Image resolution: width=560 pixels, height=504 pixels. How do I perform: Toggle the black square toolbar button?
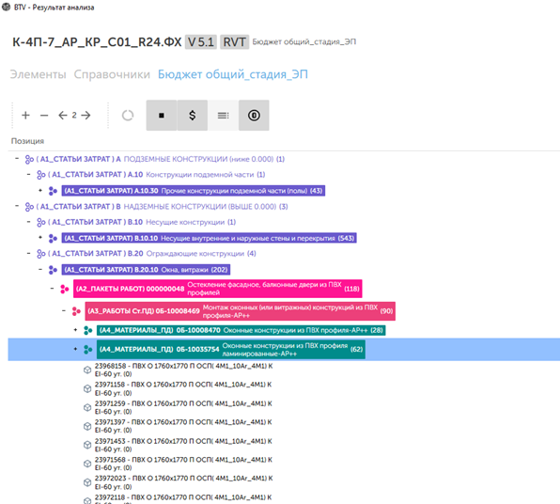(x=162, y=115)
